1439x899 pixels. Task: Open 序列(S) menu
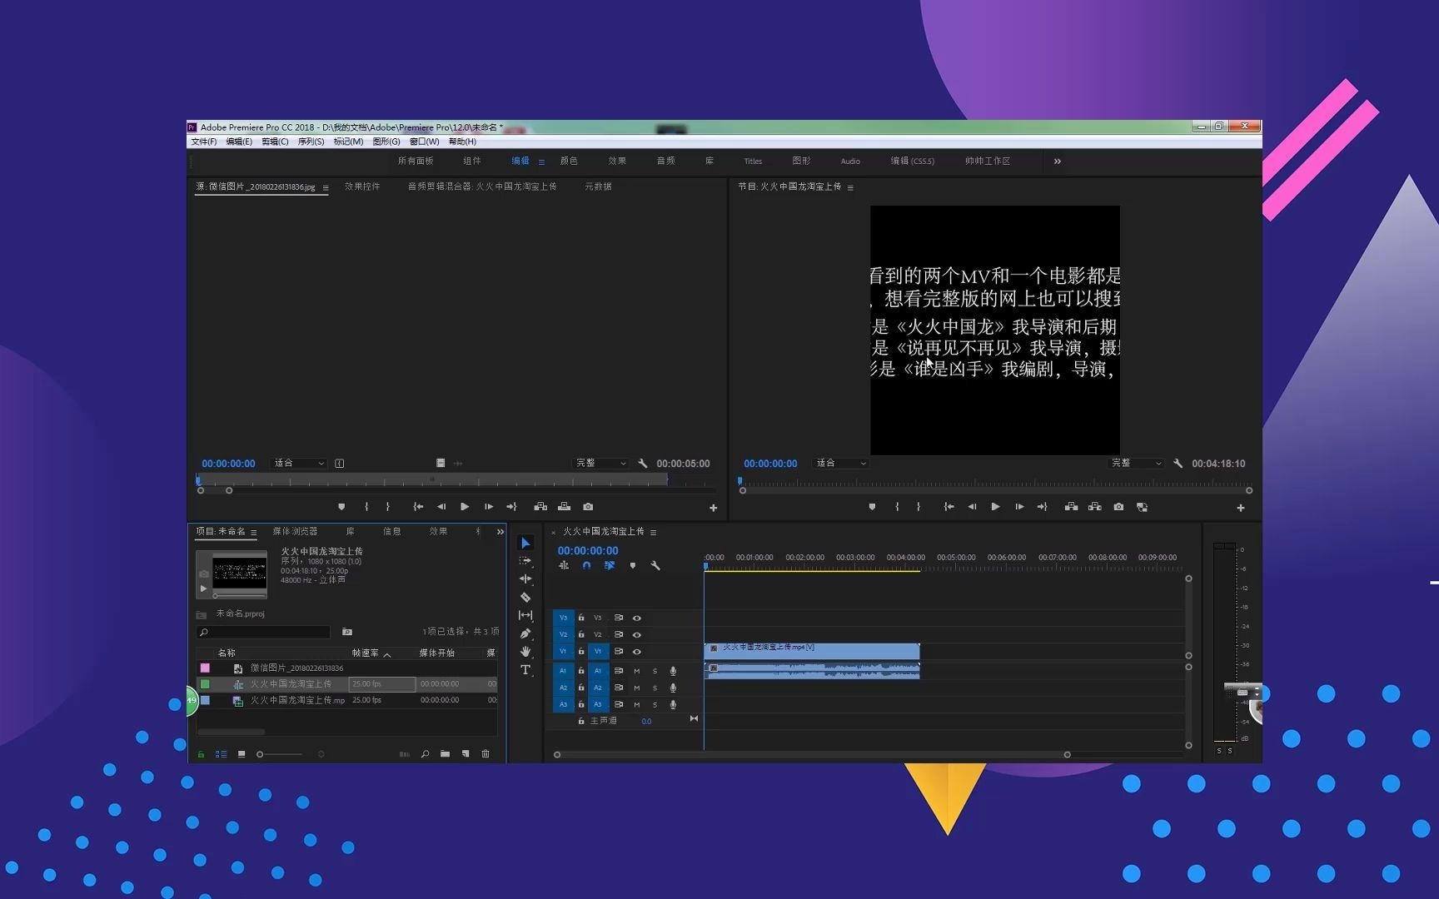311,142
